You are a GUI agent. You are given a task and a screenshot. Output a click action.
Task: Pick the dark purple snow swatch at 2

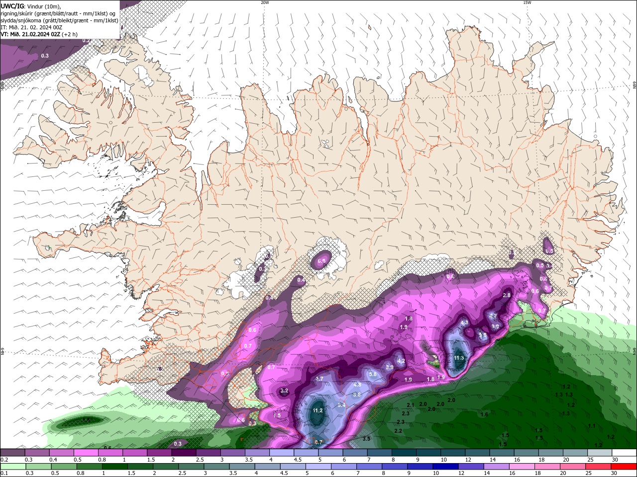183,453
